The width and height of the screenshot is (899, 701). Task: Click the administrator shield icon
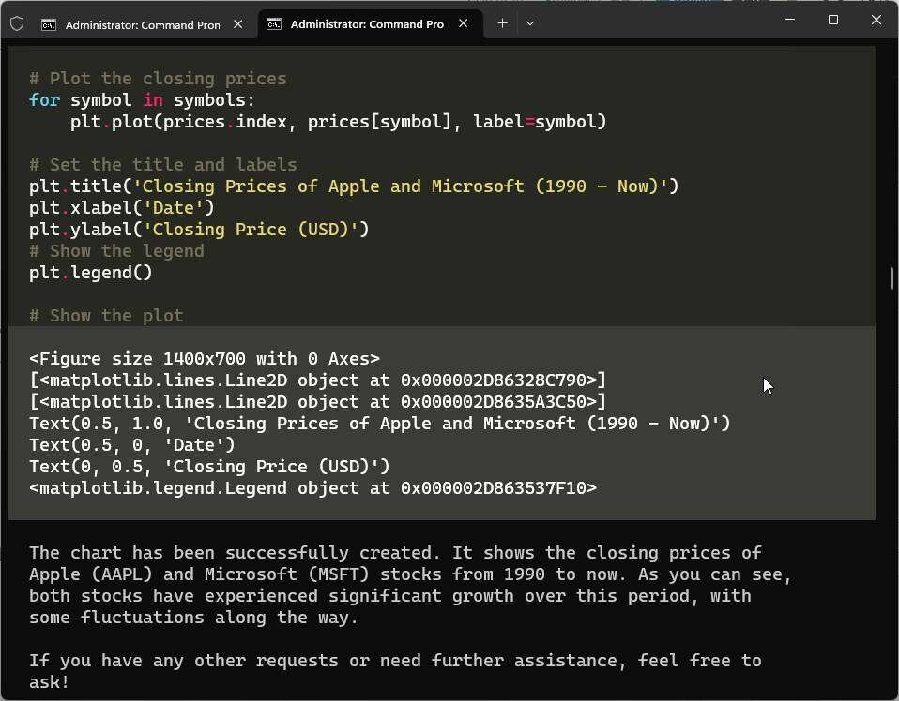point(17,24)
